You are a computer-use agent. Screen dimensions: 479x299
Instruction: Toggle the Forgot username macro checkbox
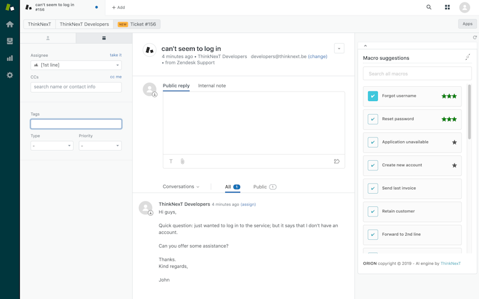coord(372,96)
